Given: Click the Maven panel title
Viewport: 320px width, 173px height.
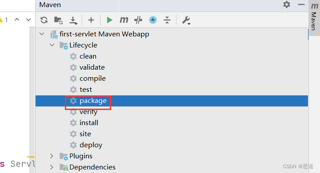Looking at the screenshot, I should (50, 5).
